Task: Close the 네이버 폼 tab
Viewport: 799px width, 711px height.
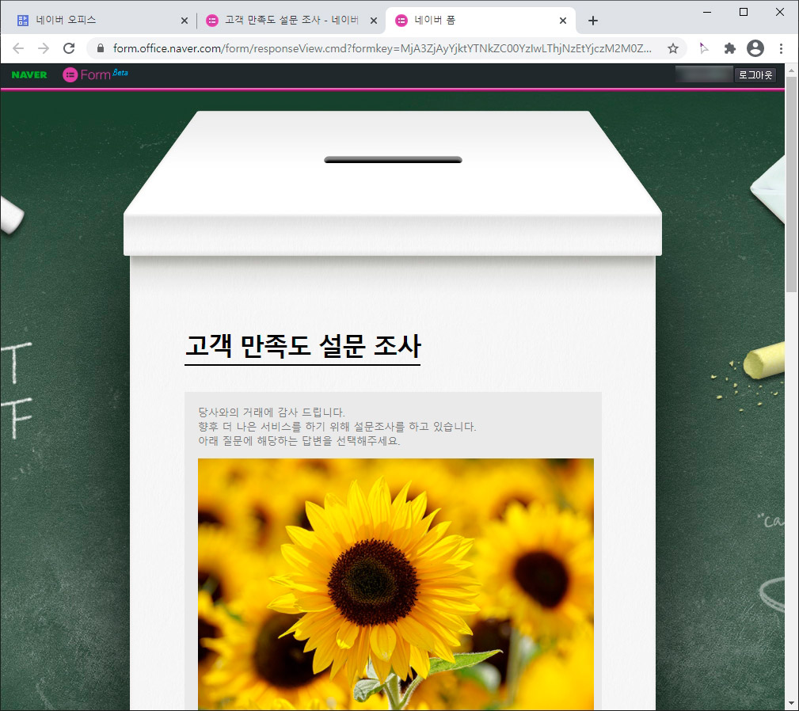Action: pos(563,19)
